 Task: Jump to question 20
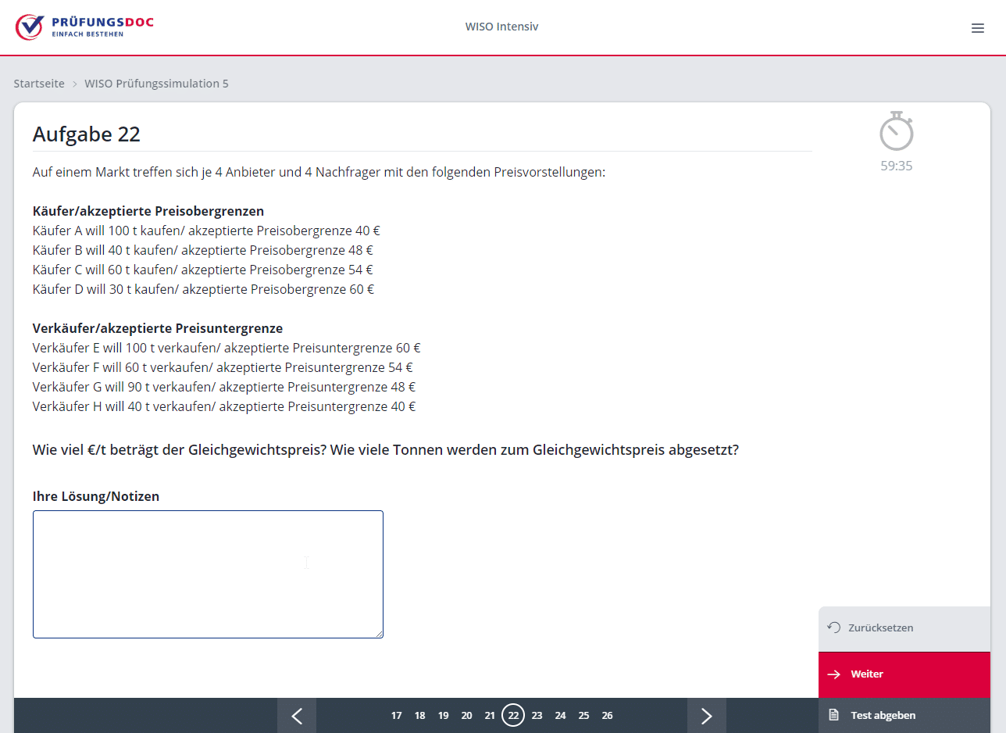point(466,716)
